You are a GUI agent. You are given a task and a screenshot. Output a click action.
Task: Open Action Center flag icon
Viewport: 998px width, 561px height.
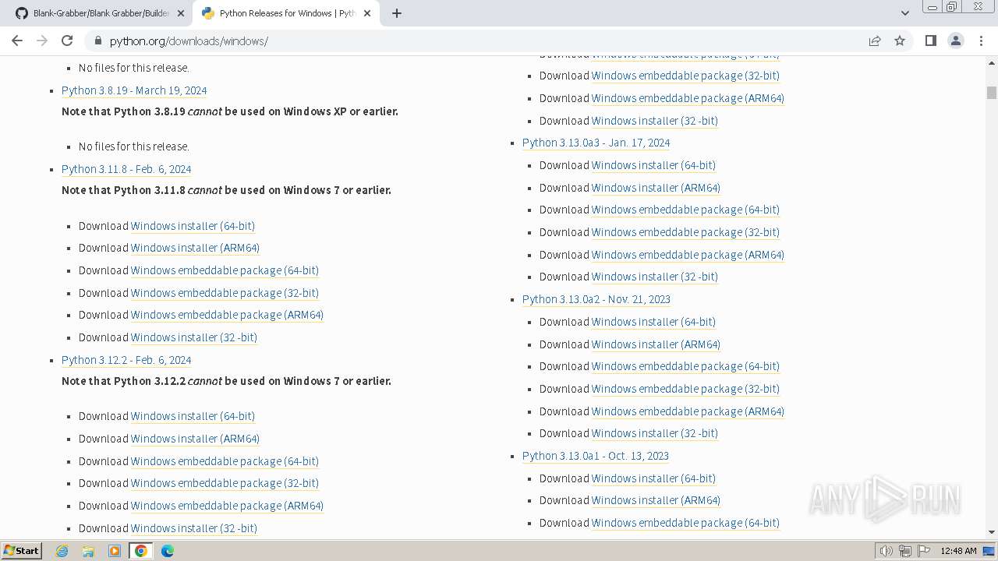922,551
